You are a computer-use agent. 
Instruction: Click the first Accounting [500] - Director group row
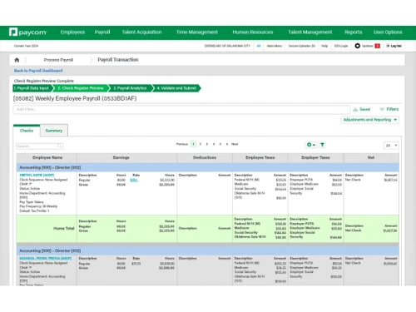coord(208,167)
